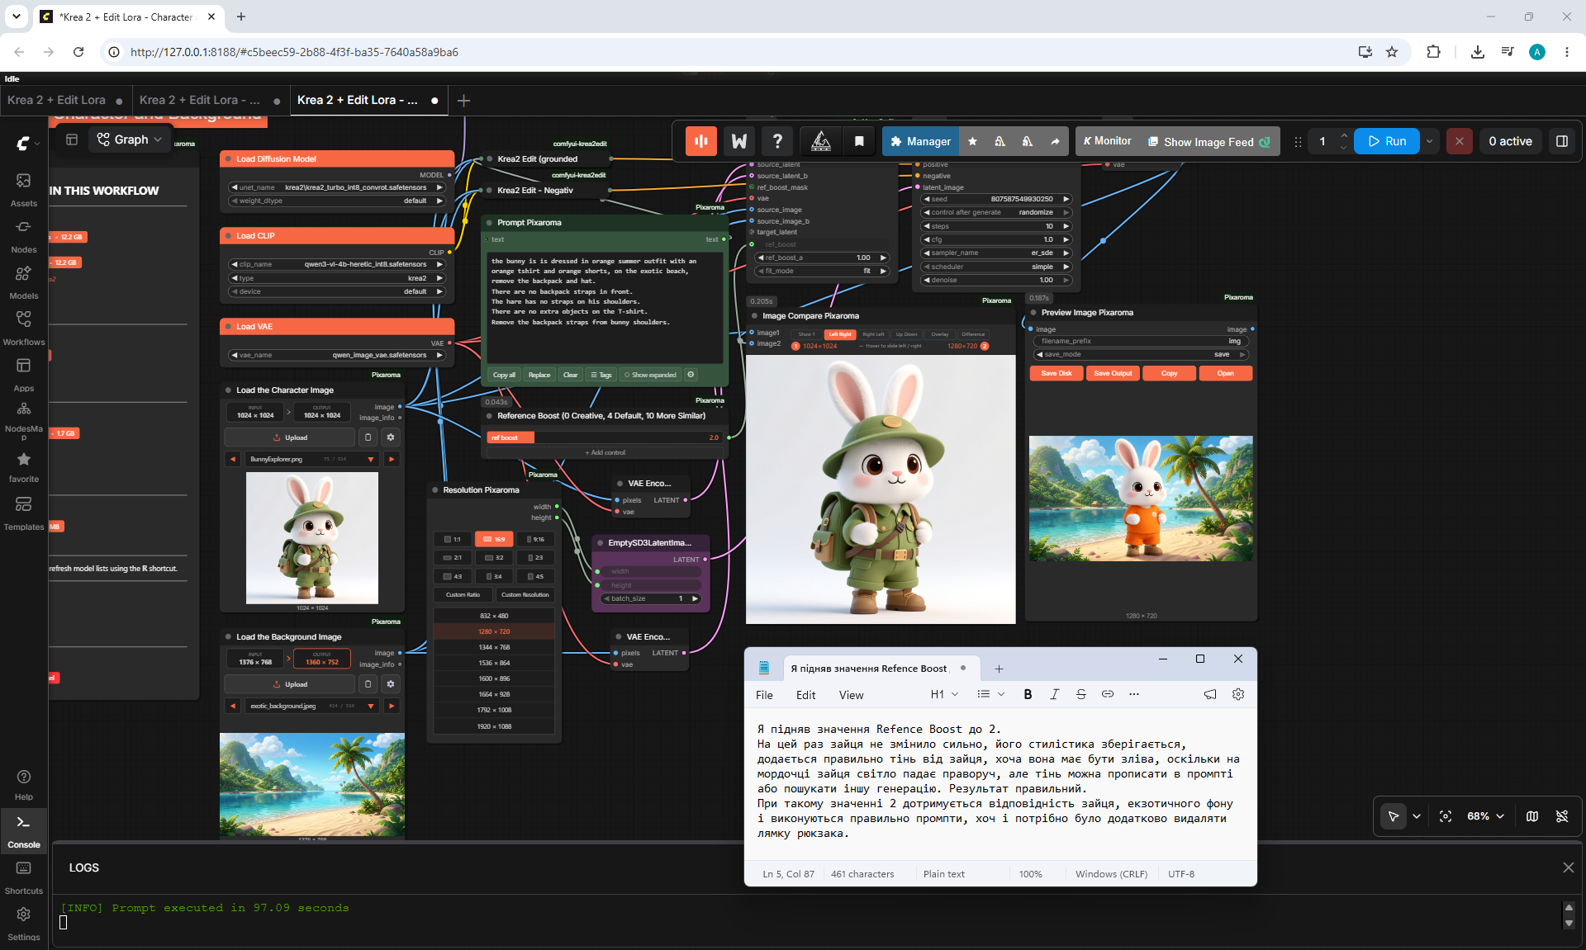Image resolution: width=1586 pixels, height=950 pixels.
Task: Open the Shortcuts panel
Action: click(23, 877)
